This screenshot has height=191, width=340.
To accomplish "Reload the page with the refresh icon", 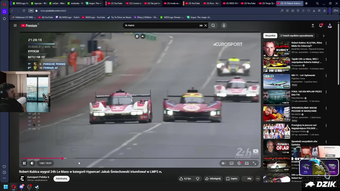I will [x=24, y=11].
